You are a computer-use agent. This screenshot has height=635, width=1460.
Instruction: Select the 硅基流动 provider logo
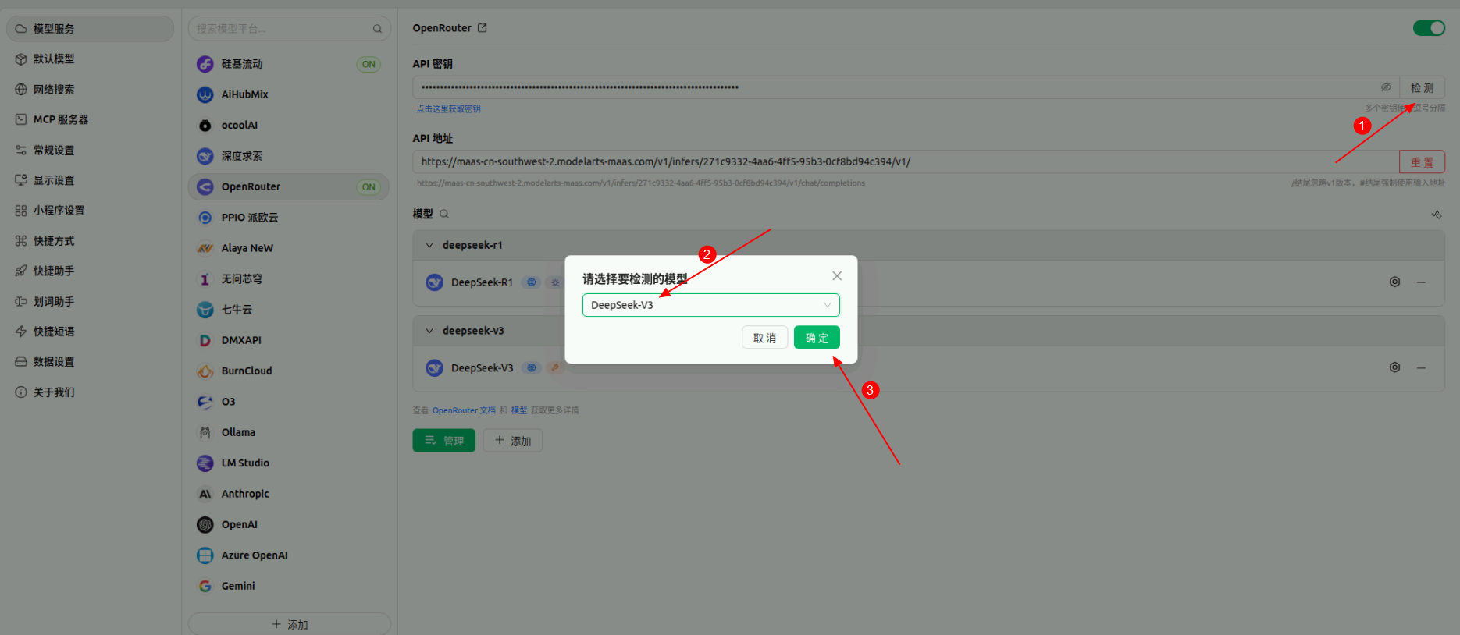[205, 64]
